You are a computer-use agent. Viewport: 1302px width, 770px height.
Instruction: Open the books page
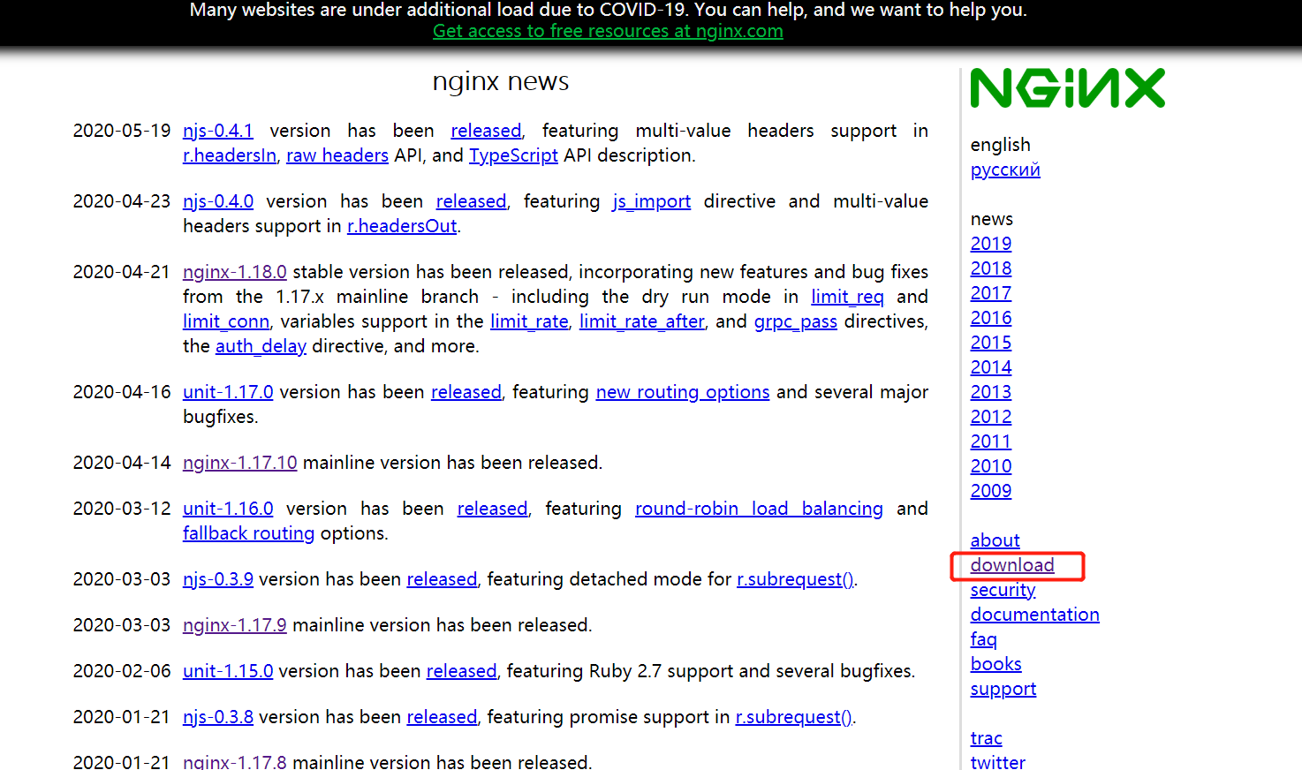coord(995,664)
